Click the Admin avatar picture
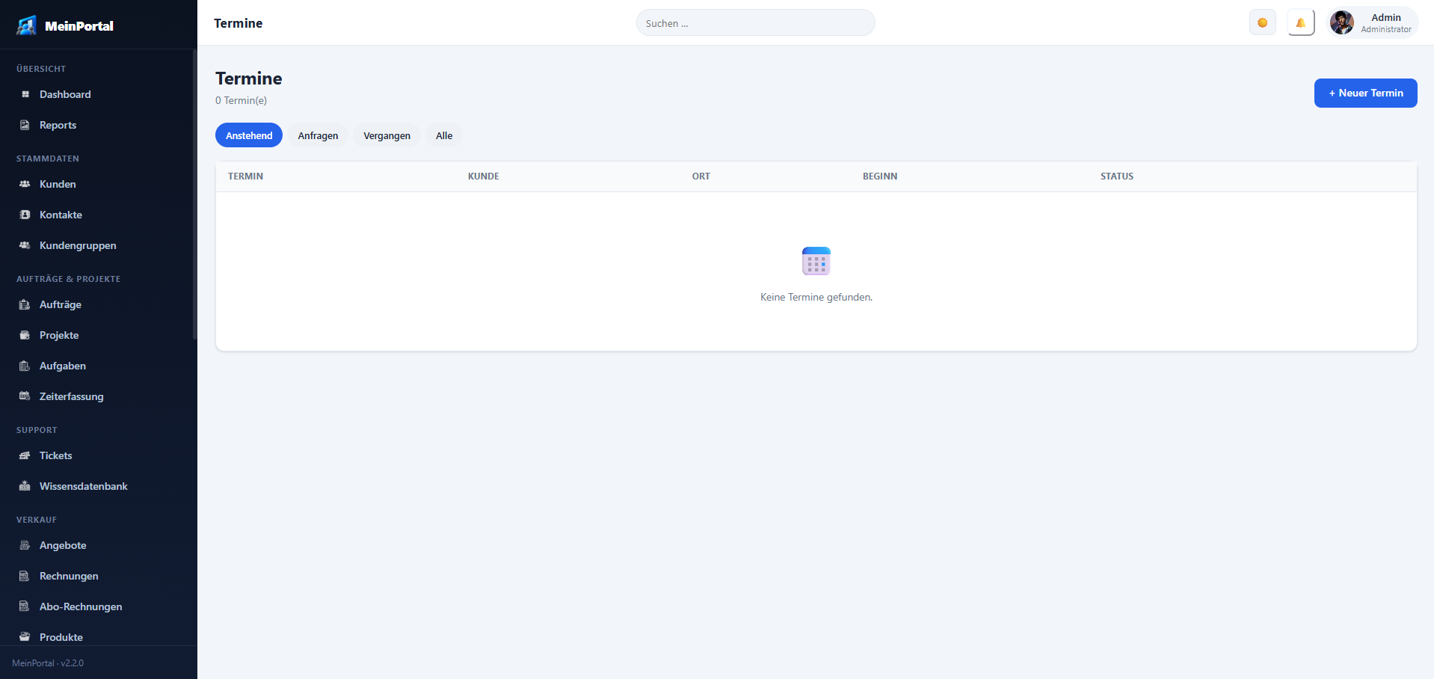Viewport: 1434px width, 679px height. point(1342,22)
